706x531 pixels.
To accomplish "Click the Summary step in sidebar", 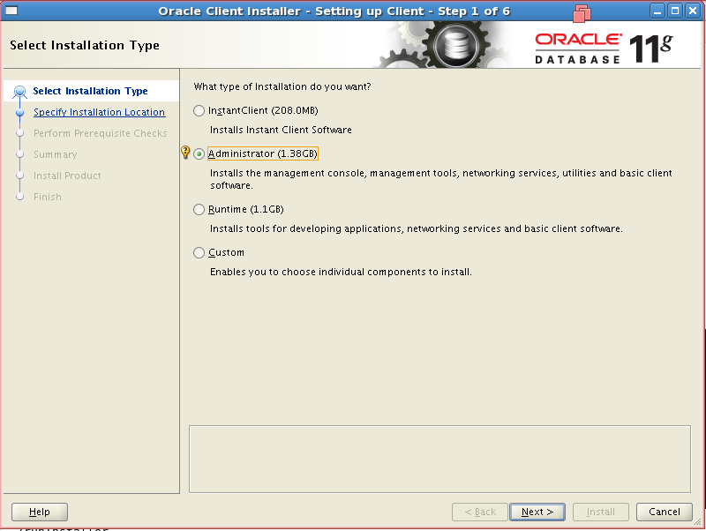I will tap(55, 154).
